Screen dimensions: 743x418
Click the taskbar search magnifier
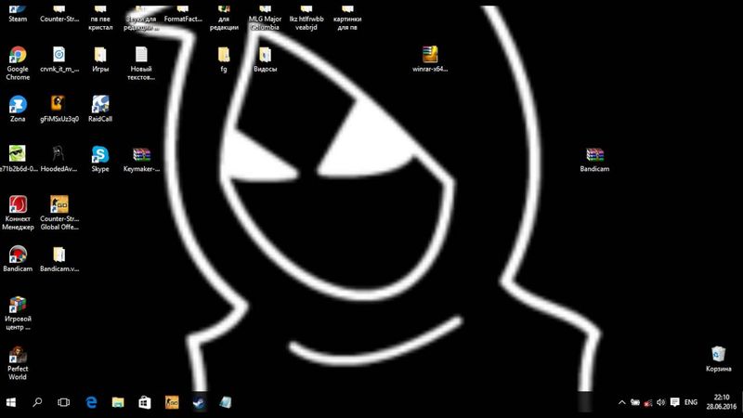37,403
